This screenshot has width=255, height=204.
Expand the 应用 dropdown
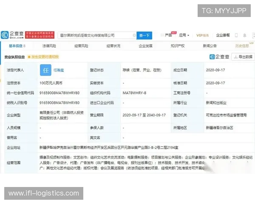tap(184, 35)
